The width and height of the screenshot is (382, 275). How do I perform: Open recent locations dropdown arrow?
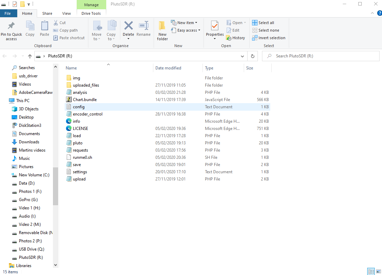(23, 56)
